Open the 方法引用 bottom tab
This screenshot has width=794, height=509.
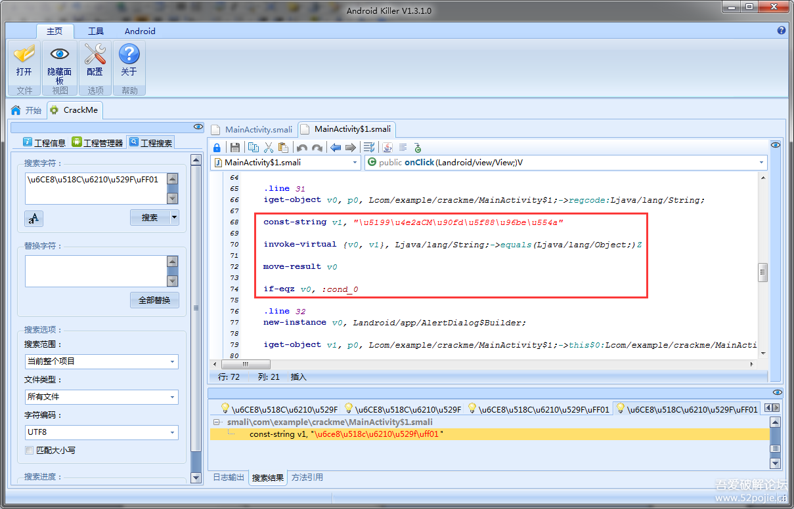tap(307, 478)
